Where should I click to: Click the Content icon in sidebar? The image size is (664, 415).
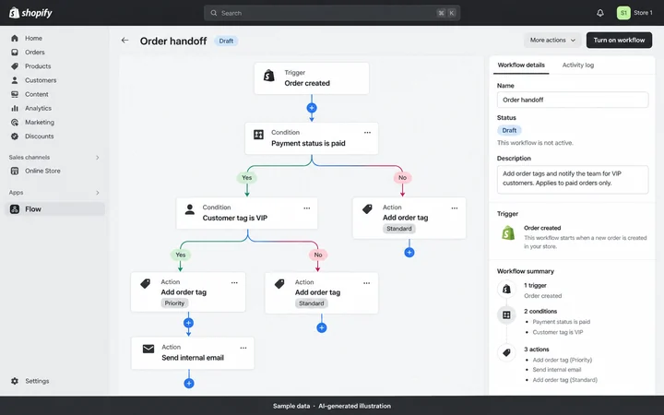pos(15,94)
